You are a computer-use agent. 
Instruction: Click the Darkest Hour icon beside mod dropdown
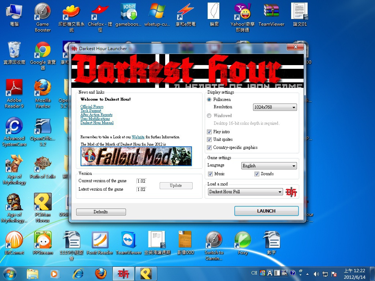click(x=292, y=192)
